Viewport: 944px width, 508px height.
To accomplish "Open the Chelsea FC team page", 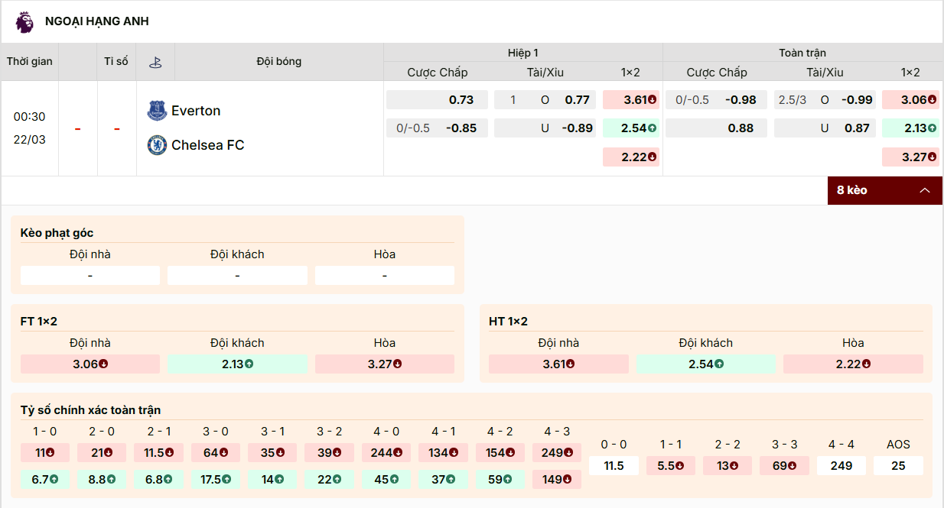I will coord(207,145).
